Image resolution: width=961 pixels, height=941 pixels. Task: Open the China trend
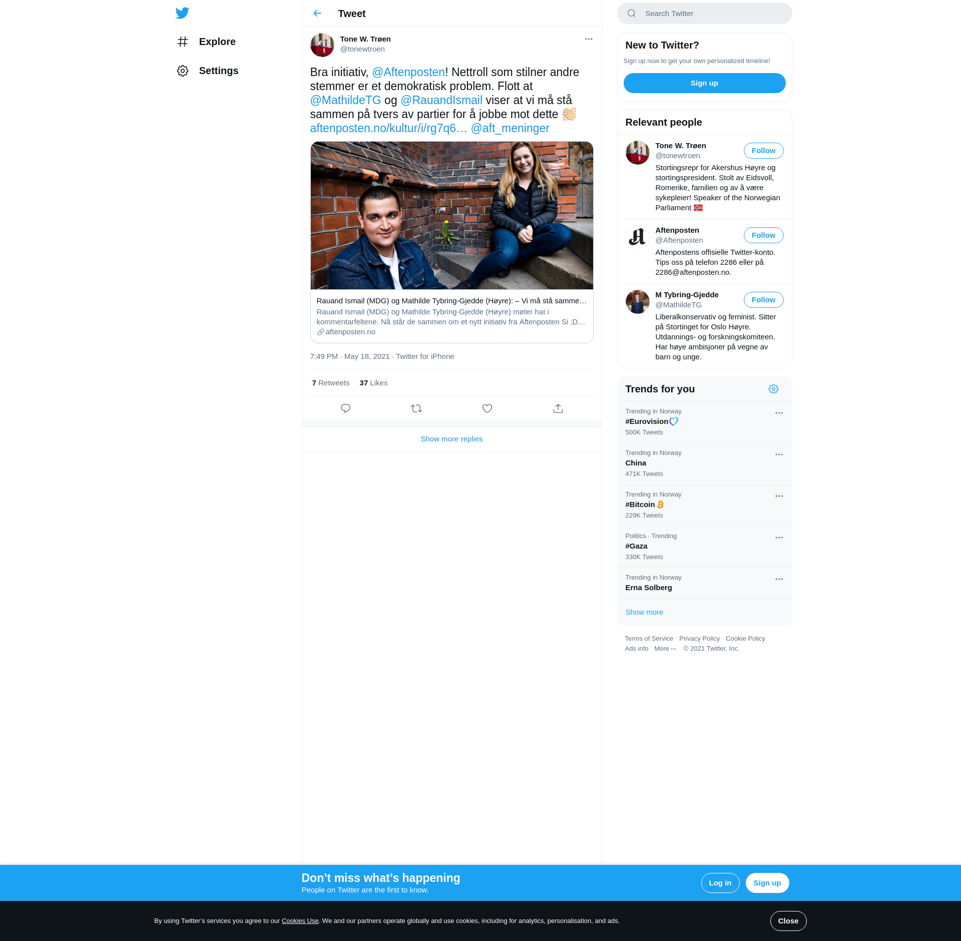tap(704, 463)
